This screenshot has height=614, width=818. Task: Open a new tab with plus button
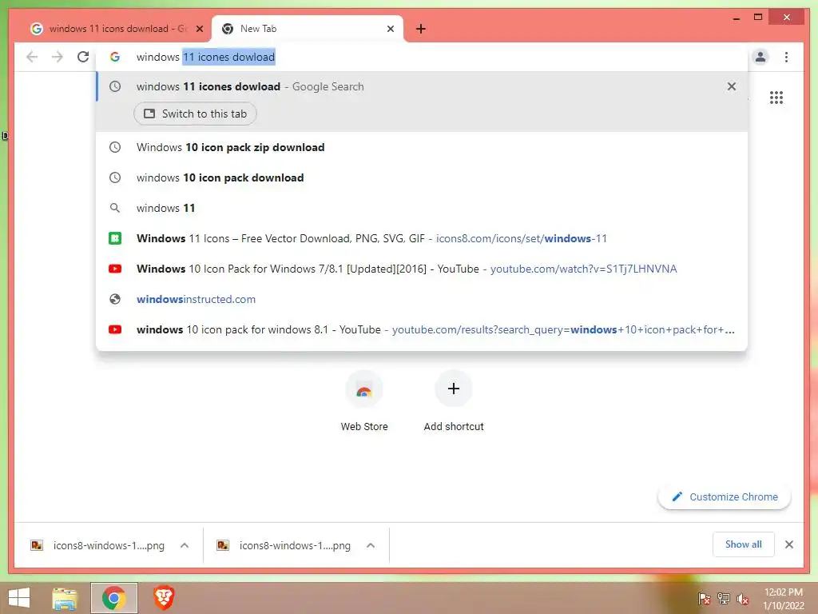click(421, 29)
